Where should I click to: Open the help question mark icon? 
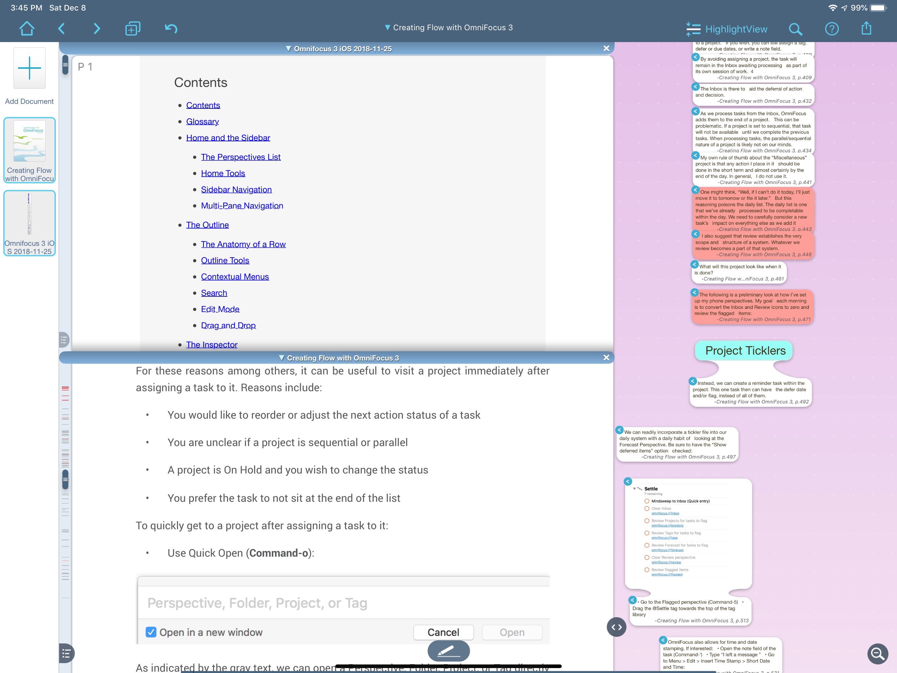[832, 29]
